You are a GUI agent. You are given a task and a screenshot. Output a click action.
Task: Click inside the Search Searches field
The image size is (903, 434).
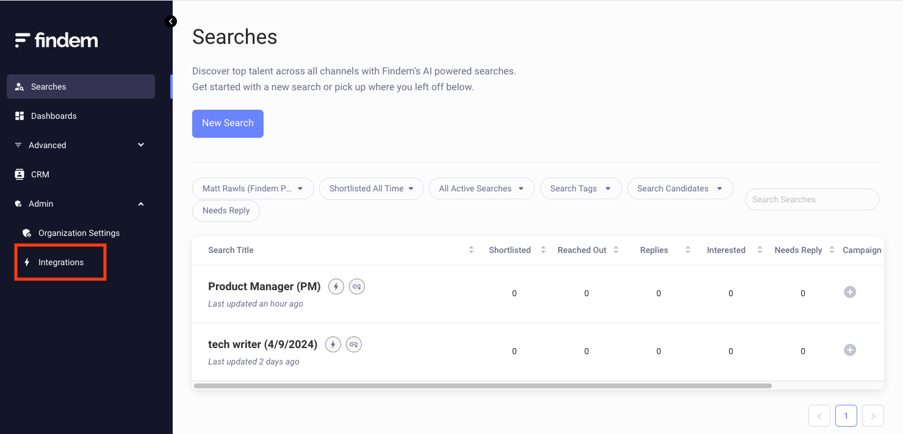tap(811, 199)
